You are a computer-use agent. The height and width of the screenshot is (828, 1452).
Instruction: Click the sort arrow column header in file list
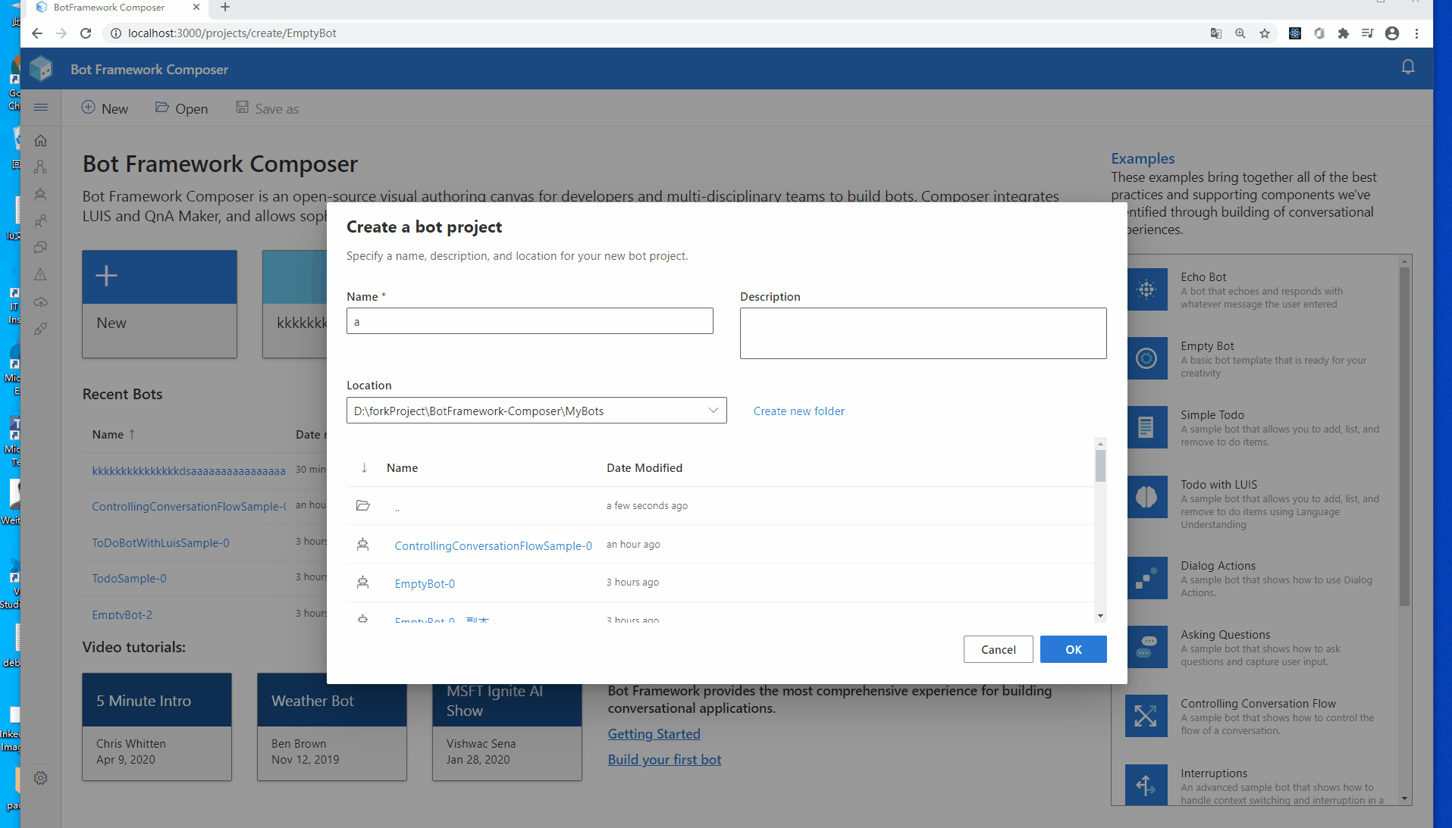(364, 467)
